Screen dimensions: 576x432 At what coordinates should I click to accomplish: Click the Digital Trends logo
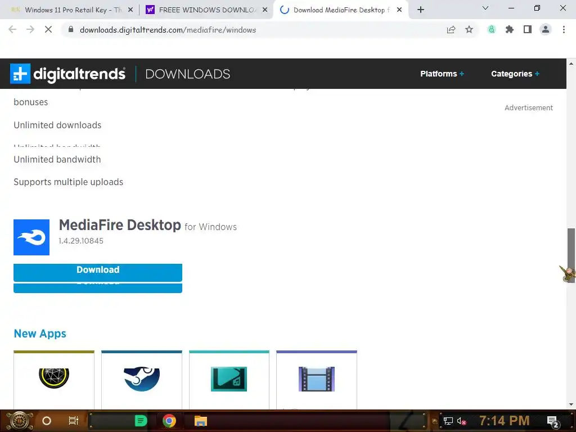(67, 74)
